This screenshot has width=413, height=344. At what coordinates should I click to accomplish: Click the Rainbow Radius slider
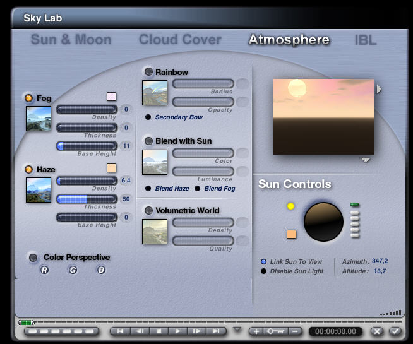click(x=203, y=84)
